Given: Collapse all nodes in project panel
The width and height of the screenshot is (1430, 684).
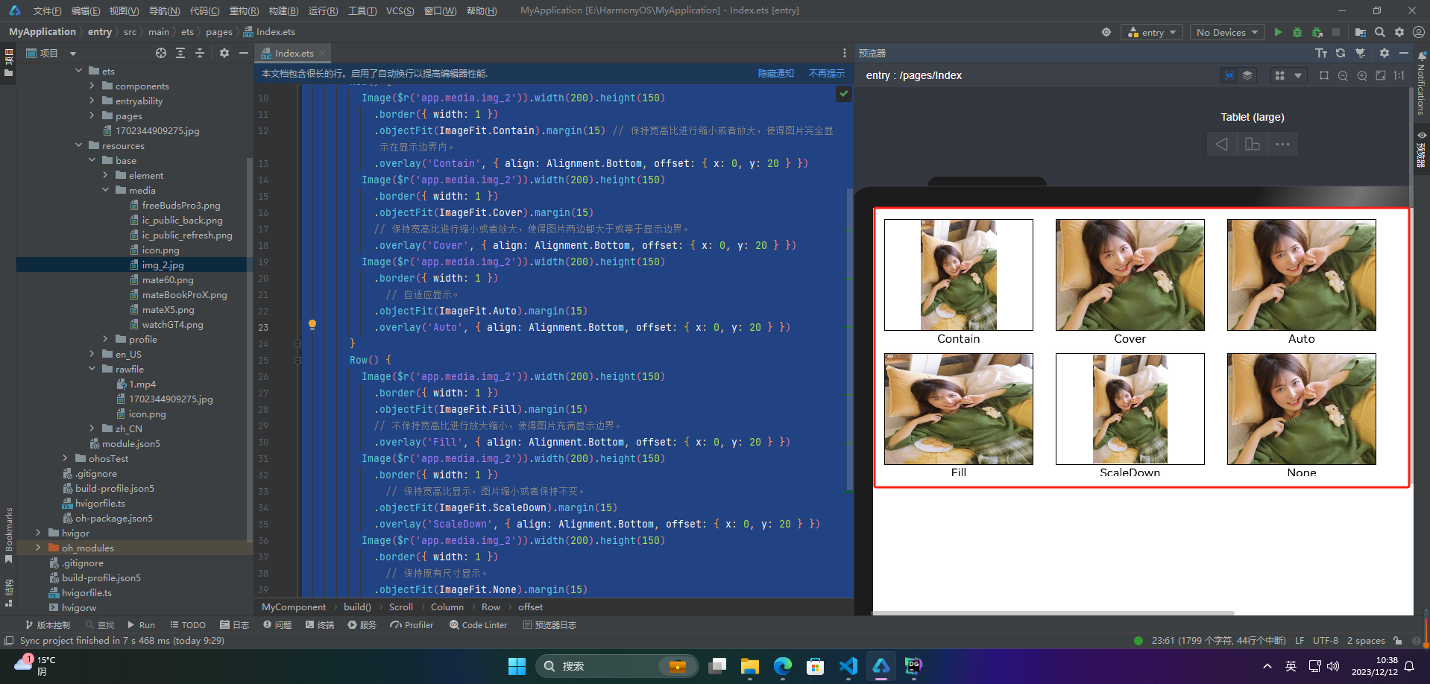Looking at the screenshot, I should tap(200, 53).
